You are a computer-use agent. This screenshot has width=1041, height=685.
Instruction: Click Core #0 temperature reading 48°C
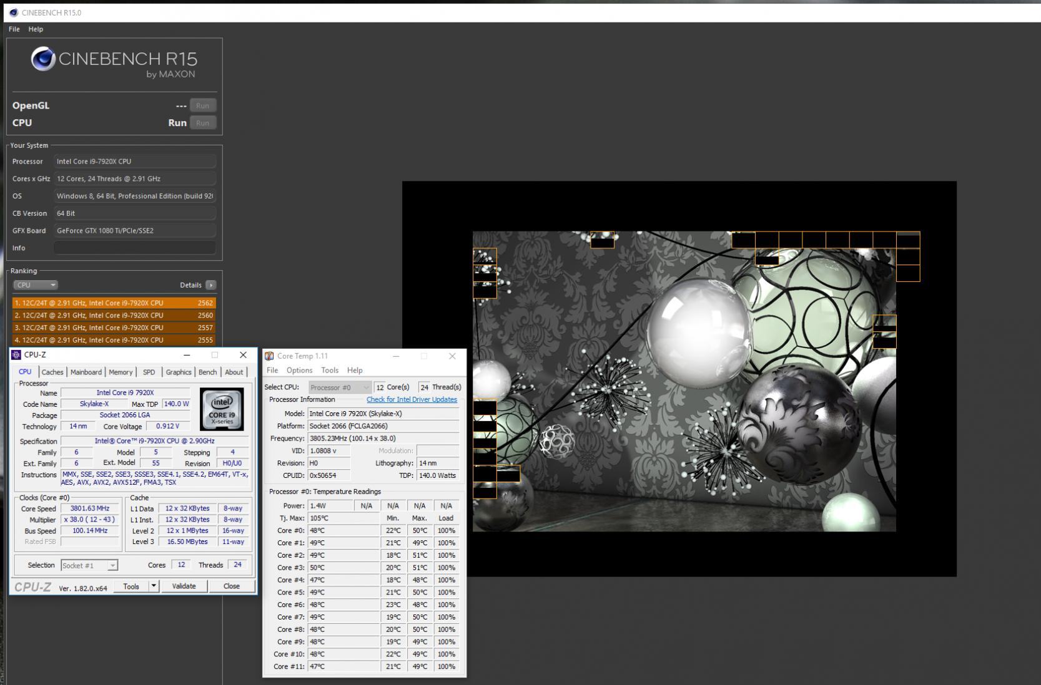(x=343, y=531)
